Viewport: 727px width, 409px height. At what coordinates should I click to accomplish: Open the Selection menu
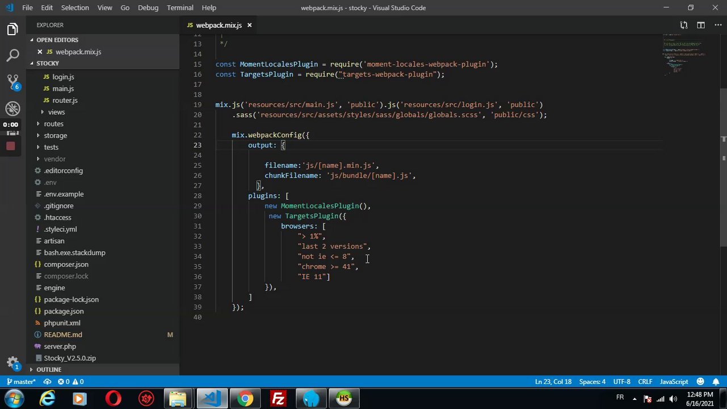[x=75, y=8]
